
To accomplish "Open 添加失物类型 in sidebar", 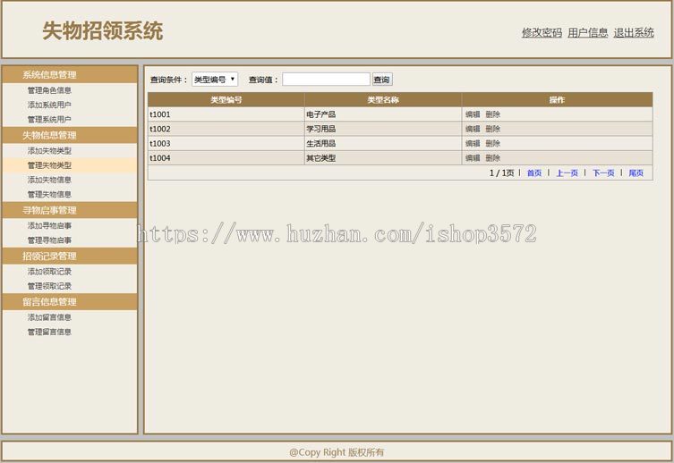I will [49, 151].
